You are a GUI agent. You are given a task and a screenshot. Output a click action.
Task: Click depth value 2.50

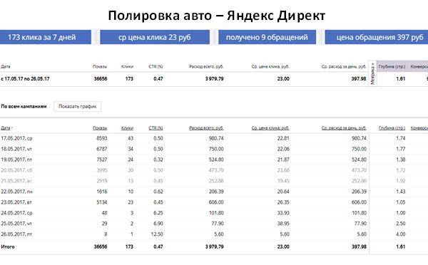pyautogui.click(x=401, y=224)
